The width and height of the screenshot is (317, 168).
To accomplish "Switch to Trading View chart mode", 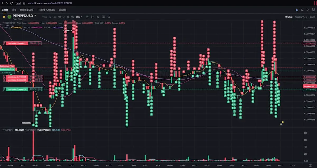I will [301, 17].
